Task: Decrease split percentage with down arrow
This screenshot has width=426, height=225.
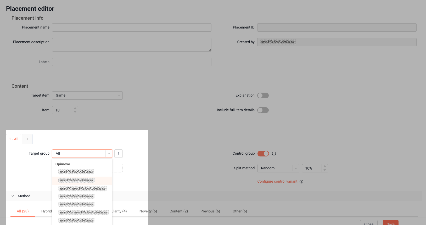Action: tap(325, 170)
